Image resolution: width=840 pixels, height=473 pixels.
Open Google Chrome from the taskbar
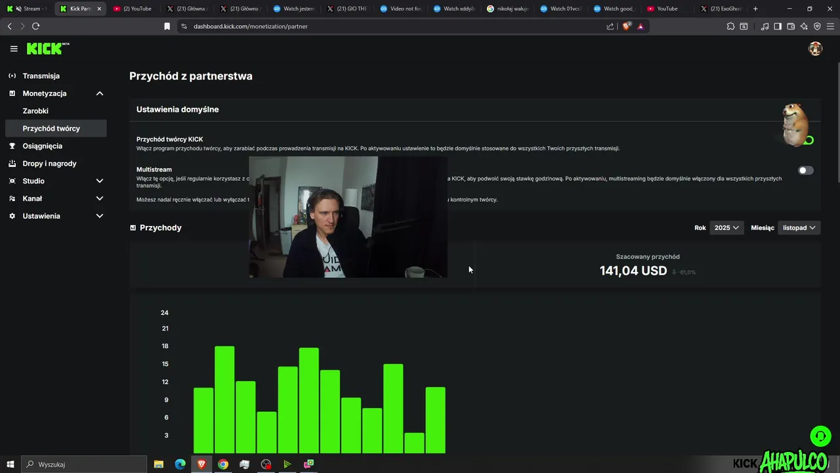[x=223, y=464]
